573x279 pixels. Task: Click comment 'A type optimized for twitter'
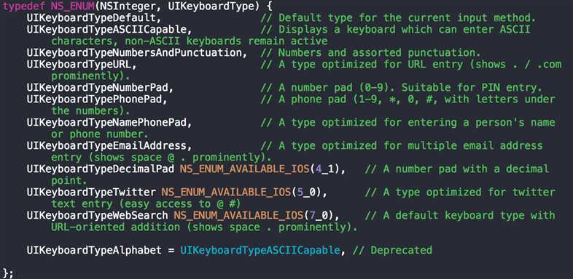pyautogui.click(x=469, y=192)
